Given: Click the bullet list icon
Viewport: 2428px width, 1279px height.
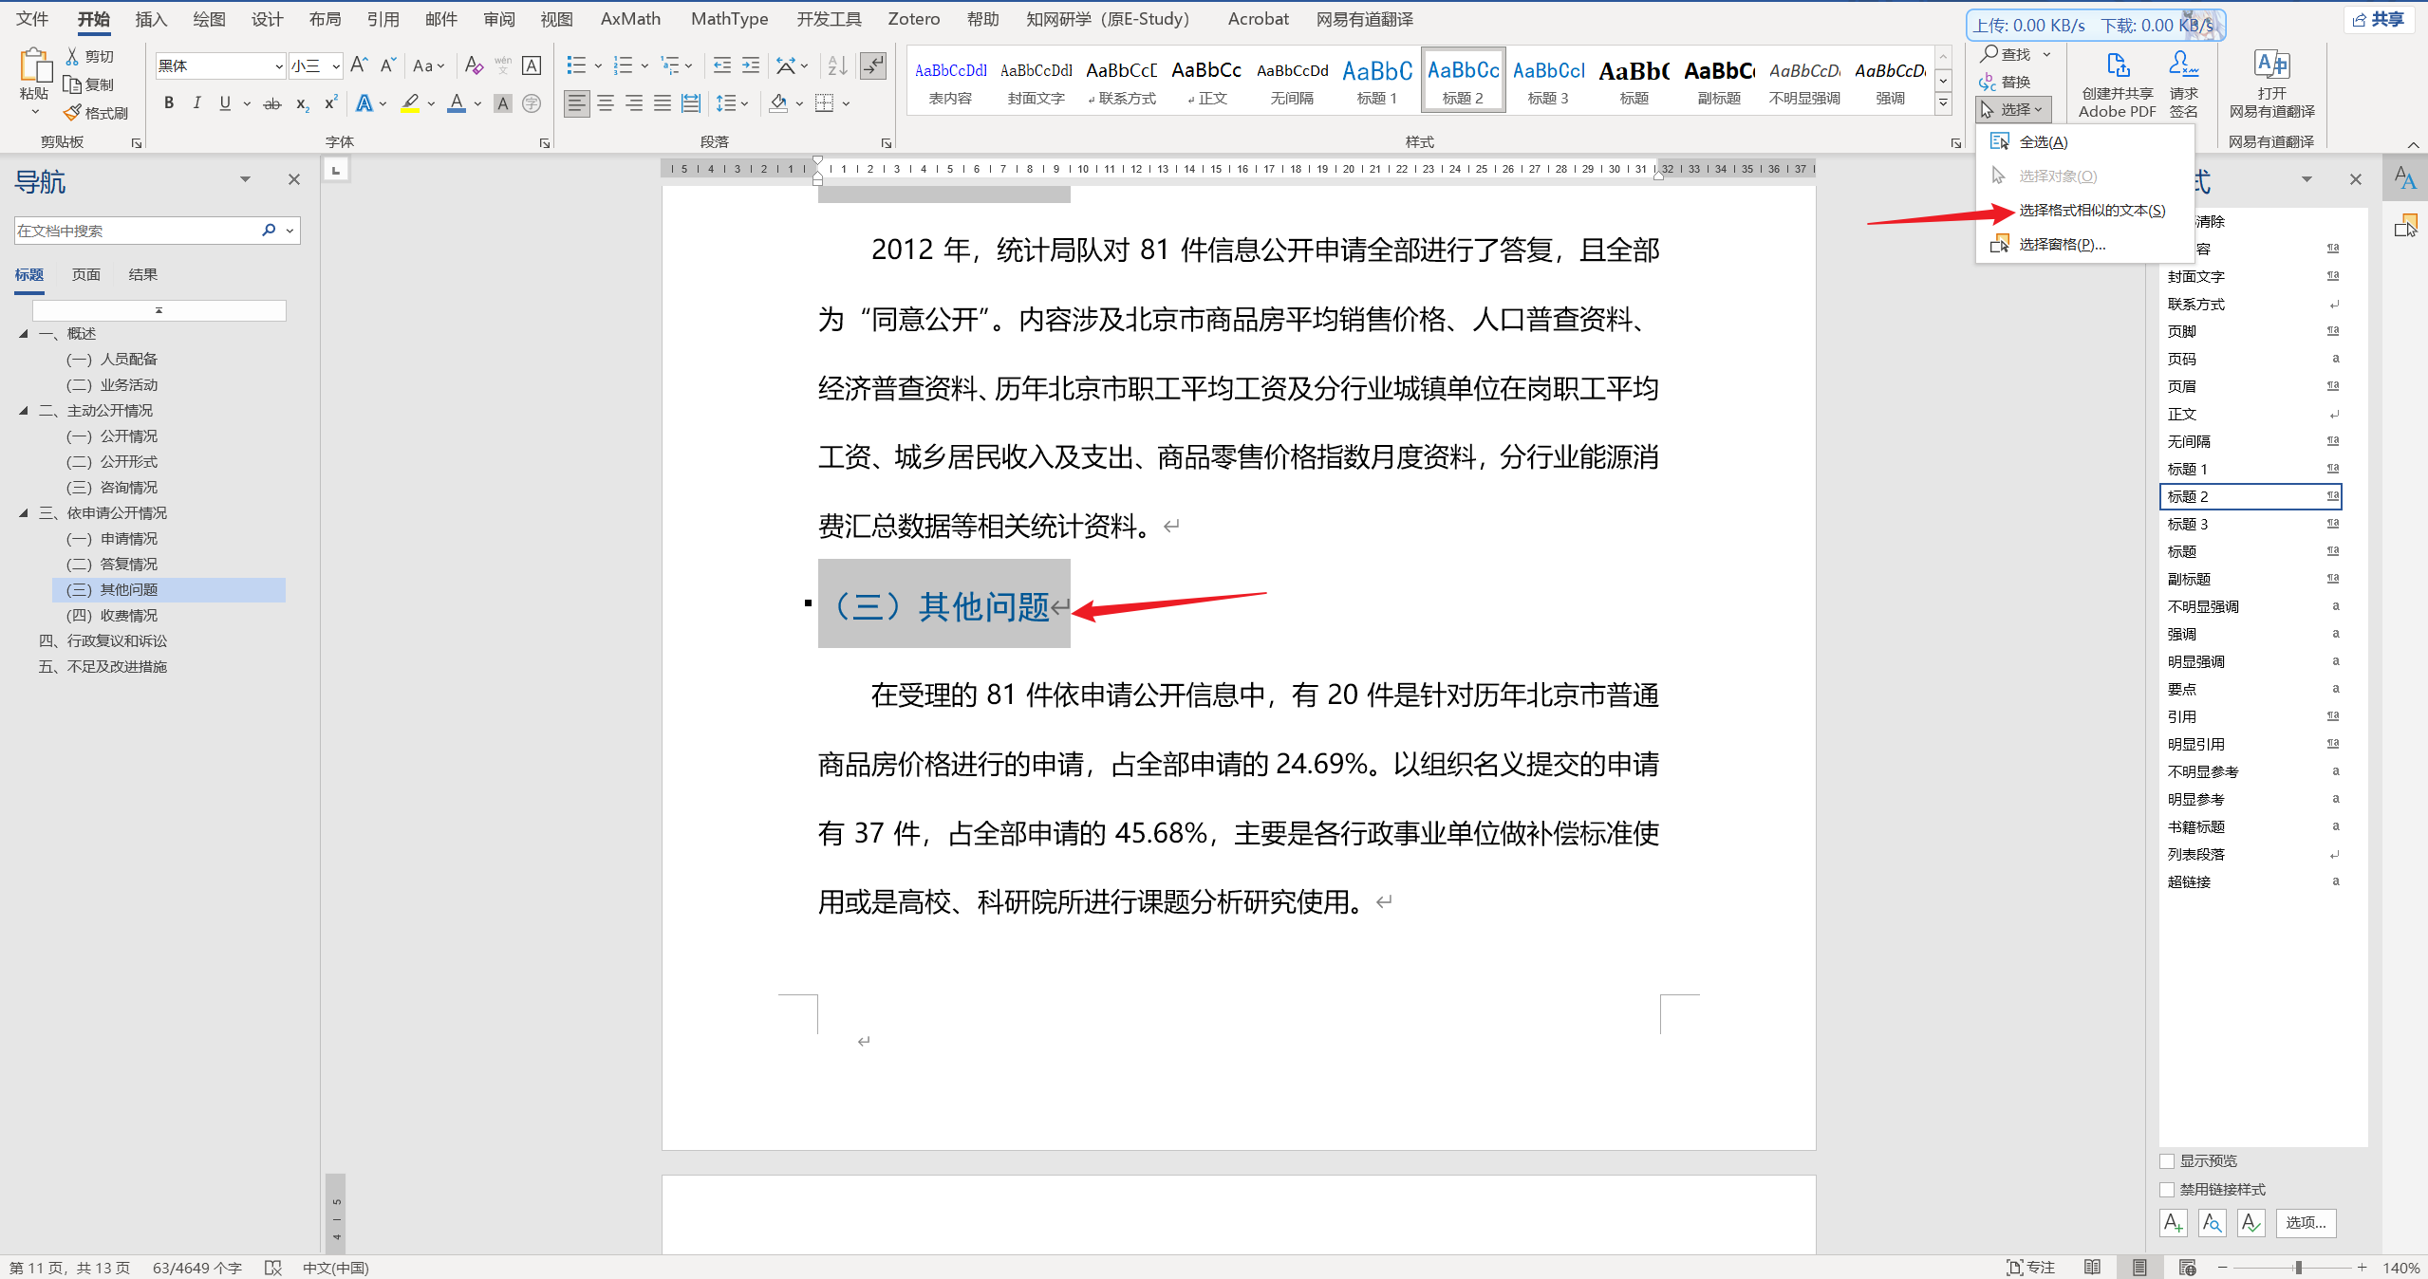Looking at the screenshot, I should click(x=575, y=65).
